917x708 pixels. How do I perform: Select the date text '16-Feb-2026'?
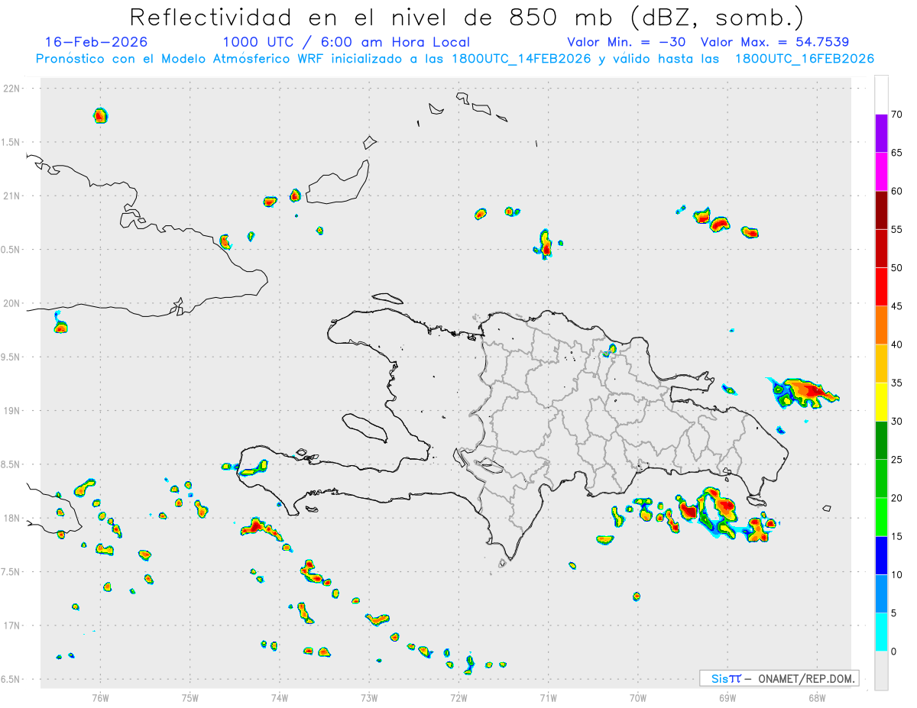(96, 42)
